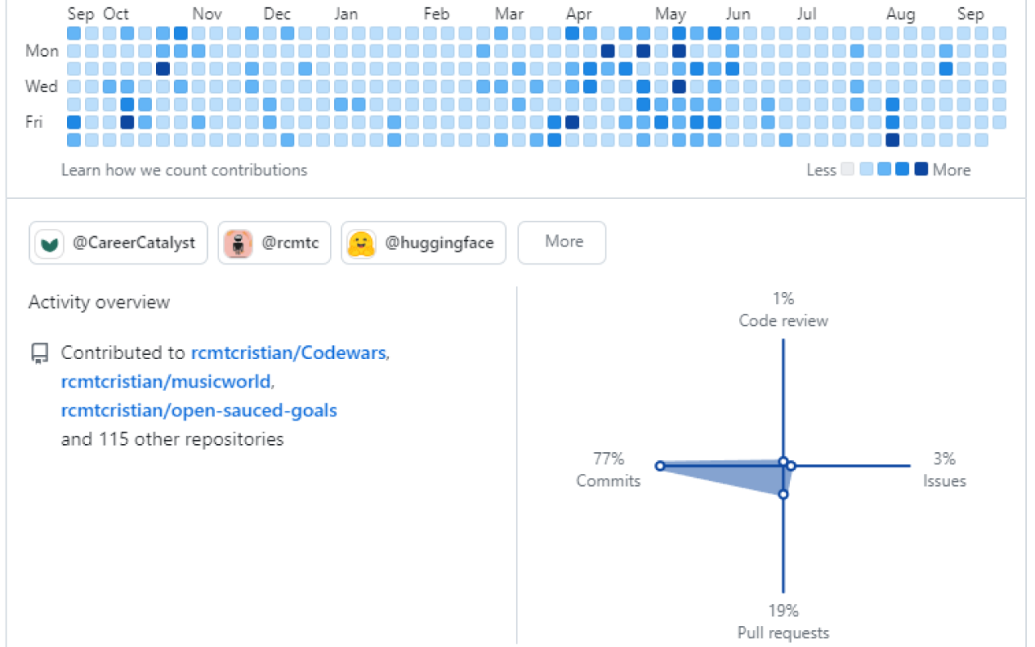This screenshot has height=647, width=1035.
Task: Open the rcmtcristian/Codewars repository
Action: click(x=288, y=353)
